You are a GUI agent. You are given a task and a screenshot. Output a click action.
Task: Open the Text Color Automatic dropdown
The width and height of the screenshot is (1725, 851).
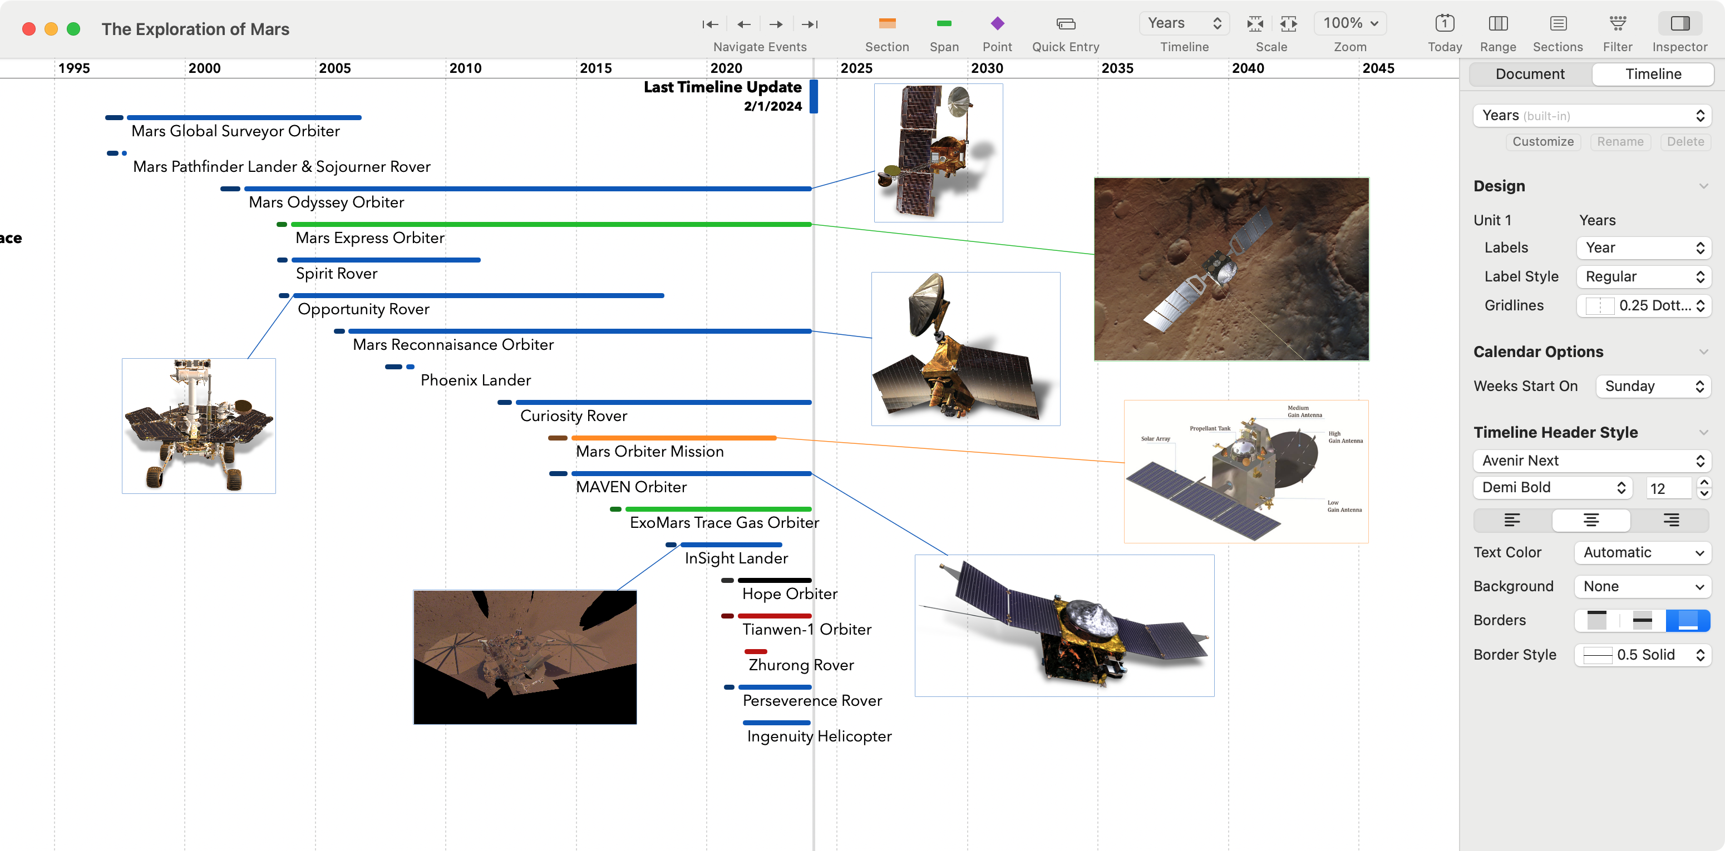click(1643, 553)
